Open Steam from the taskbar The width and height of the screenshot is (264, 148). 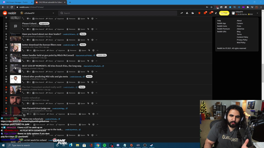point(151,145)
